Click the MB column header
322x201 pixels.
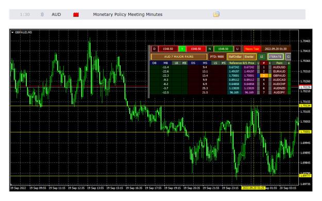click(x=165, y=63)
